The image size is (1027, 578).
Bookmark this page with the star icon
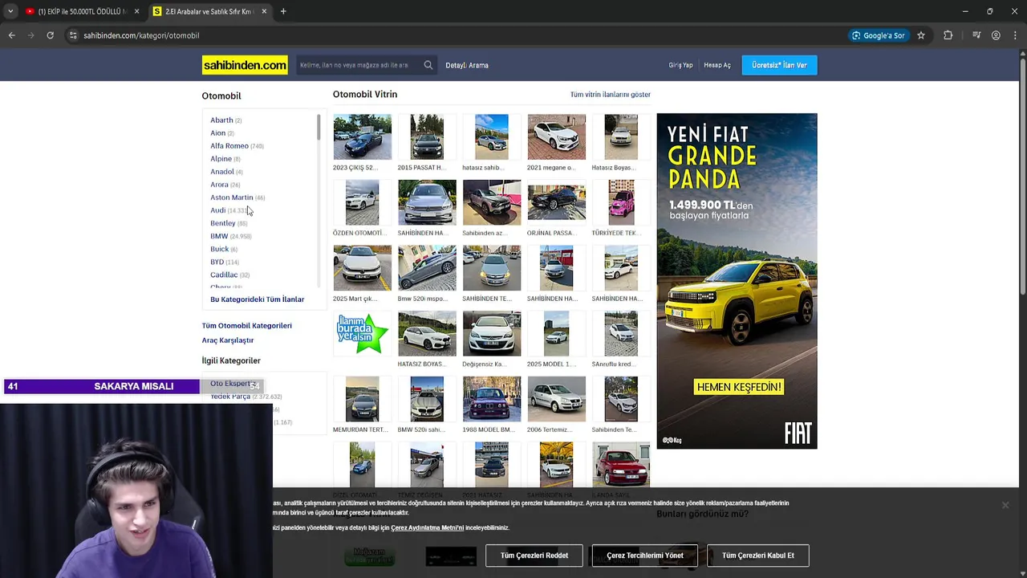click(x=921, y=35)
